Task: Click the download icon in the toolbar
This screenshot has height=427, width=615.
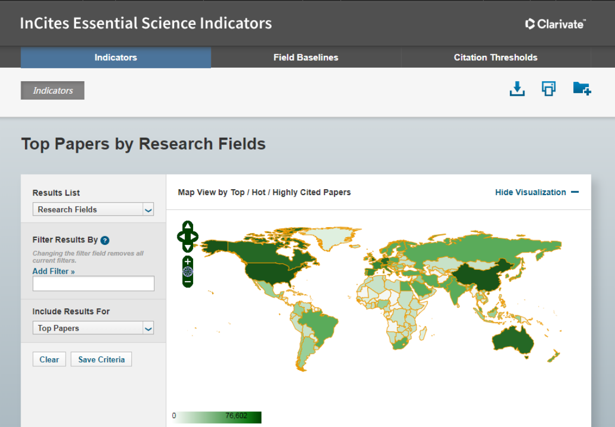Action: [x=517, y=89]
